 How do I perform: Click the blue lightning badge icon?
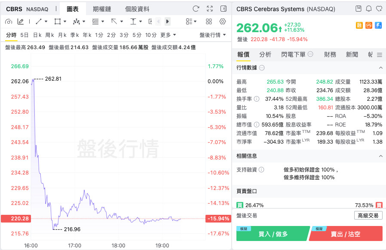pyautogui.click(x=378, y=25)
